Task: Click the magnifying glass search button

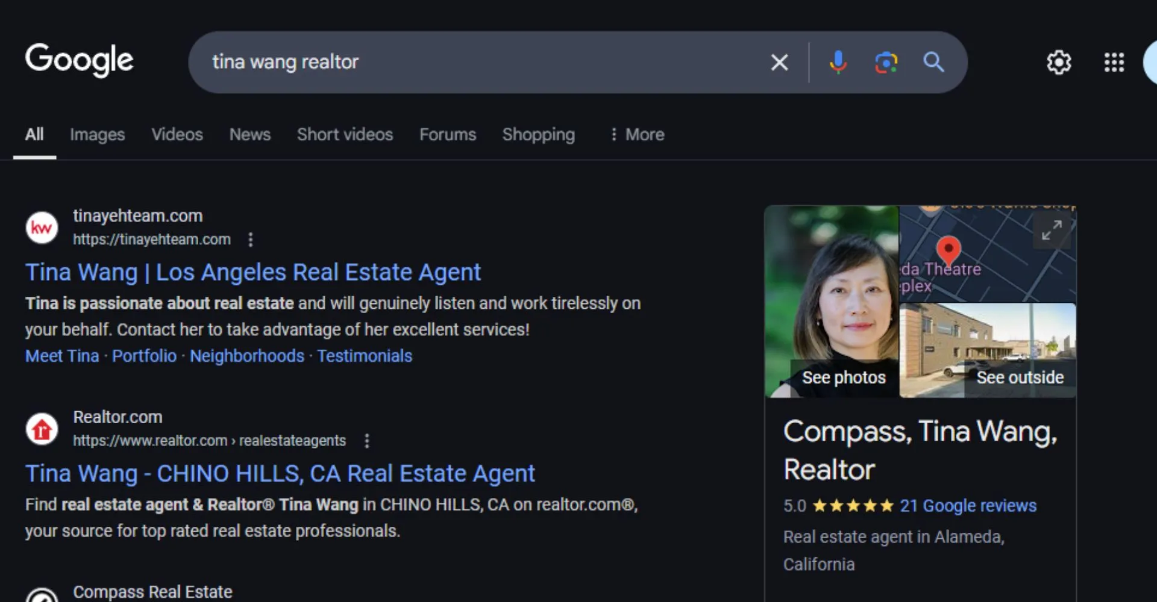Action: click(933, 62)
